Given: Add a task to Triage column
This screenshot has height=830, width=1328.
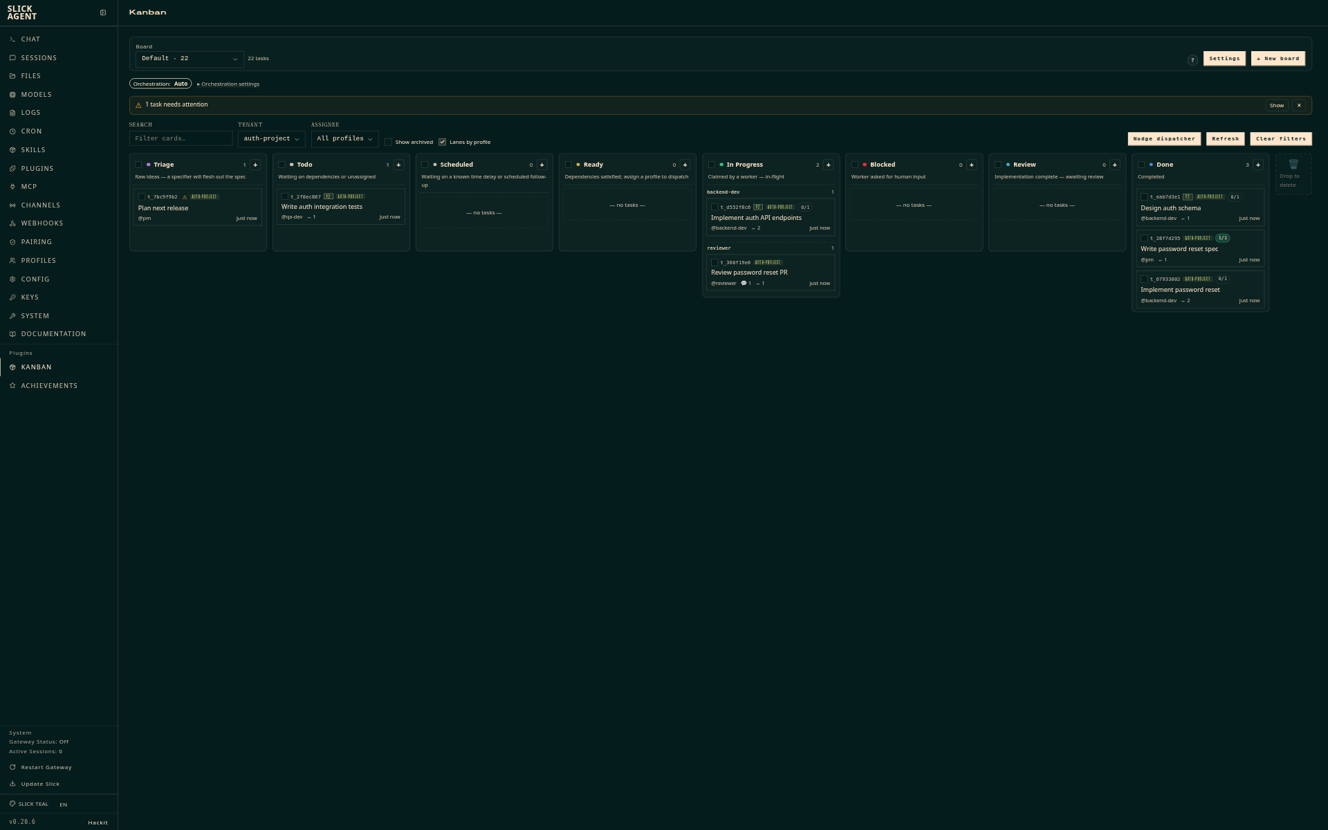Looking at the screenshot, I should tap(255, 165).
